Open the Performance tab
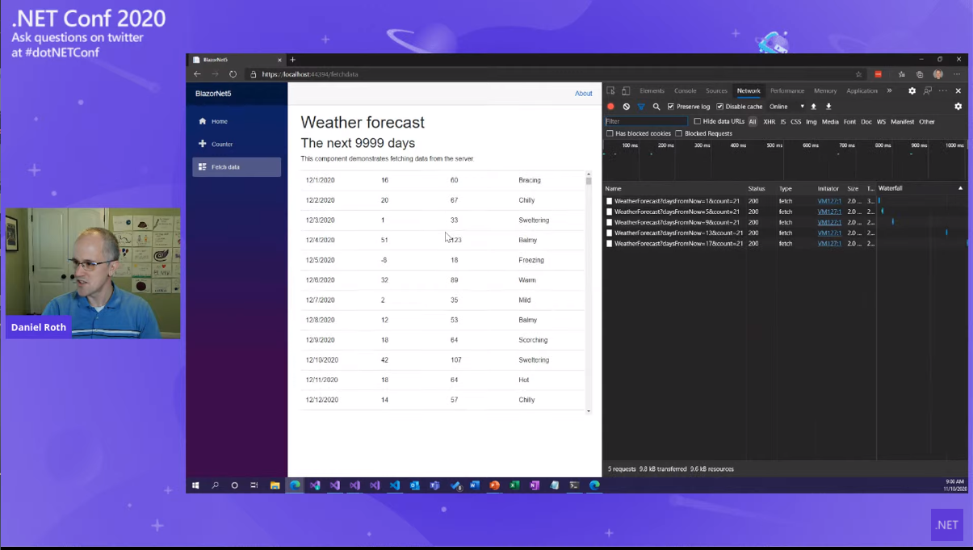Screen dimensions: 973x550 [x=787, y=90]
